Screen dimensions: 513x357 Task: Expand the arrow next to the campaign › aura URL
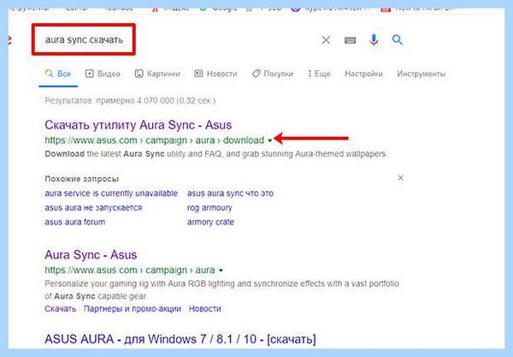pyautogui.click(x=221, y=271)
